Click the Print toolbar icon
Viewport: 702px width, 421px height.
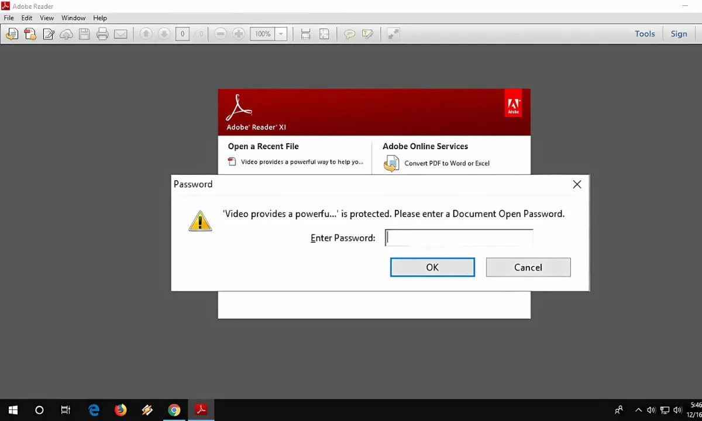click(102, 34)
